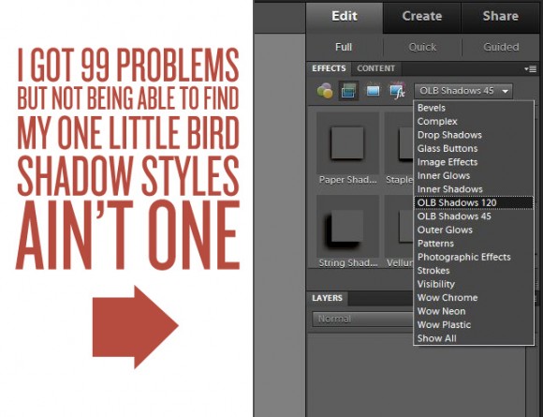
Task: Choose Glass Buttons from the list
Action: pyautogui.click(x=474, y=148)
